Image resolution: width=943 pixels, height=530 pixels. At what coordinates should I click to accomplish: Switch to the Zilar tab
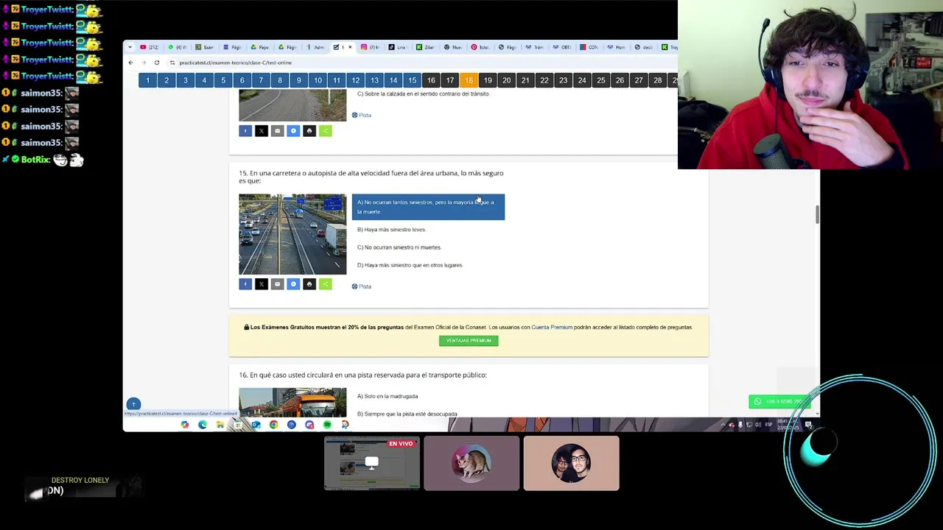pos(425,47)
